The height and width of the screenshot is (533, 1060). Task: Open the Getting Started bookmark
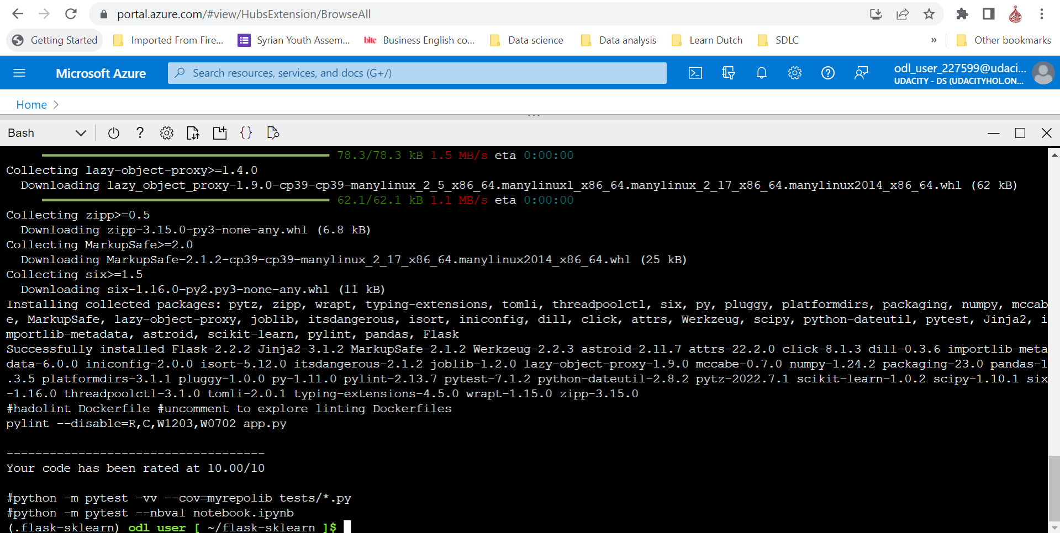55,40
